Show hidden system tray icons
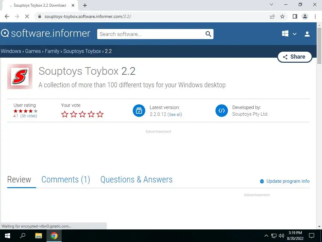 tap(266, 236)
